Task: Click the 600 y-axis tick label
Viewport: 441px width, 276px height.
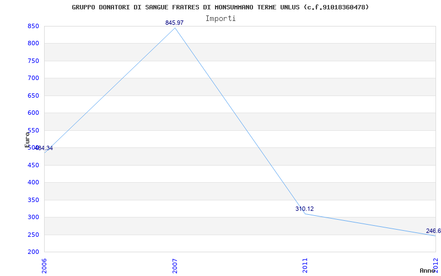Action: 33,113
